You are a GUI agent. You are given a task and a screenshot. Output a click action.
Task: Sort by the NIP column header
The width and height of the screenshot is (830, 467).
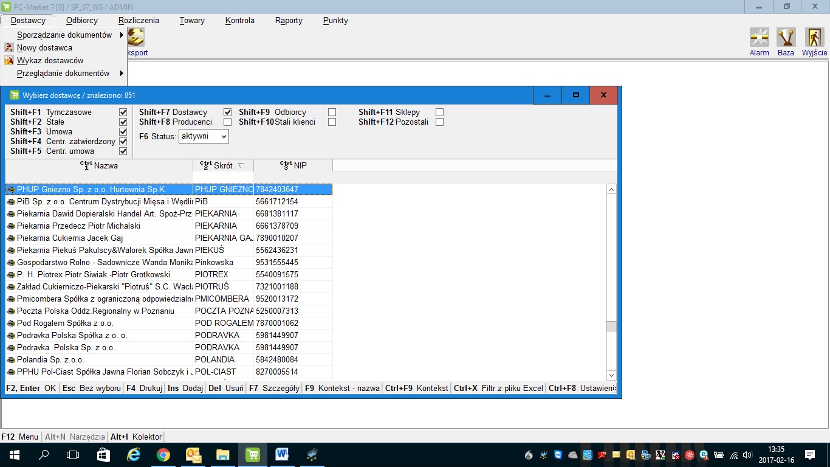(293, 165)
